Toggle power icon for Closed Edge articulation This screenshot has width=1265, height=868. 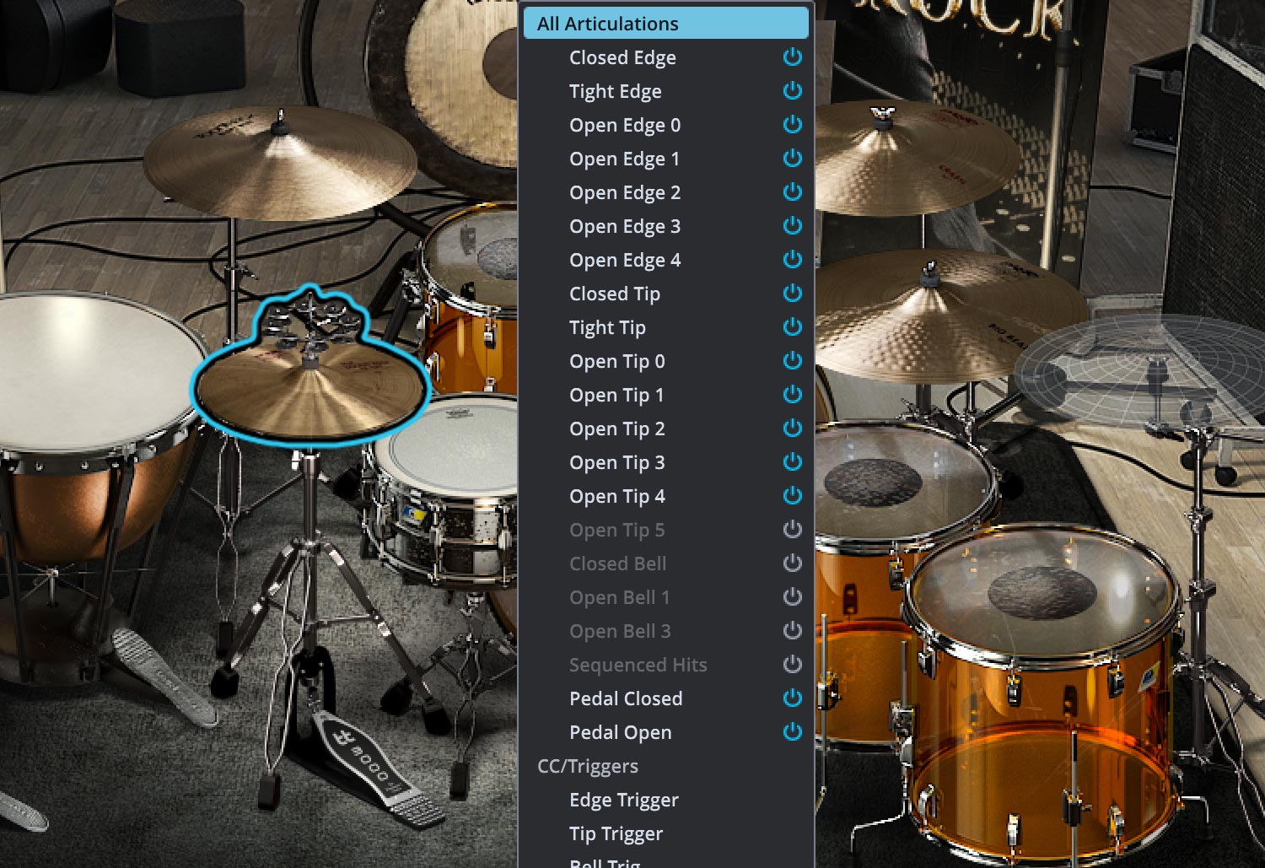792,57
